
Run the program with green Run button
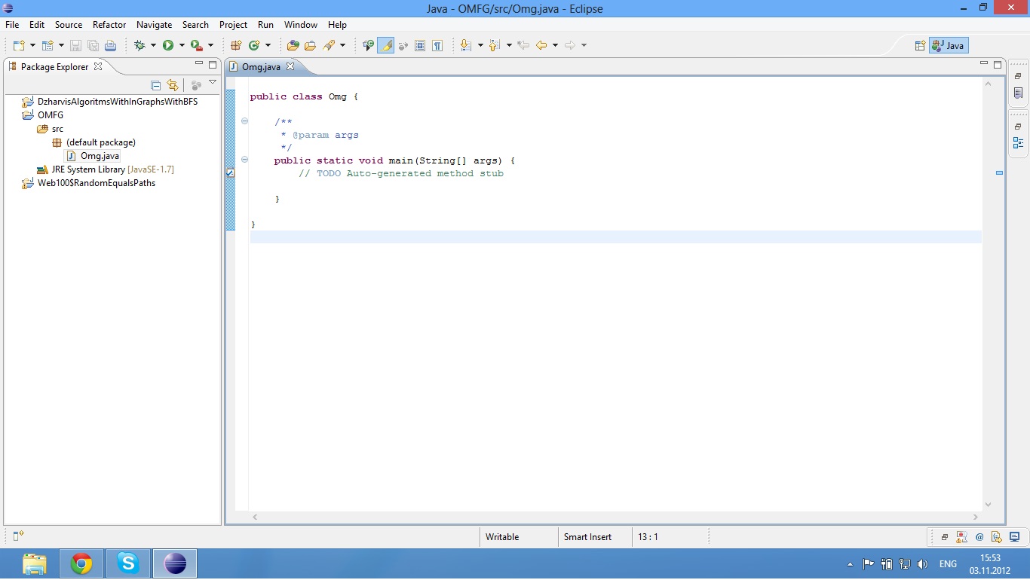tap(167, 45)
